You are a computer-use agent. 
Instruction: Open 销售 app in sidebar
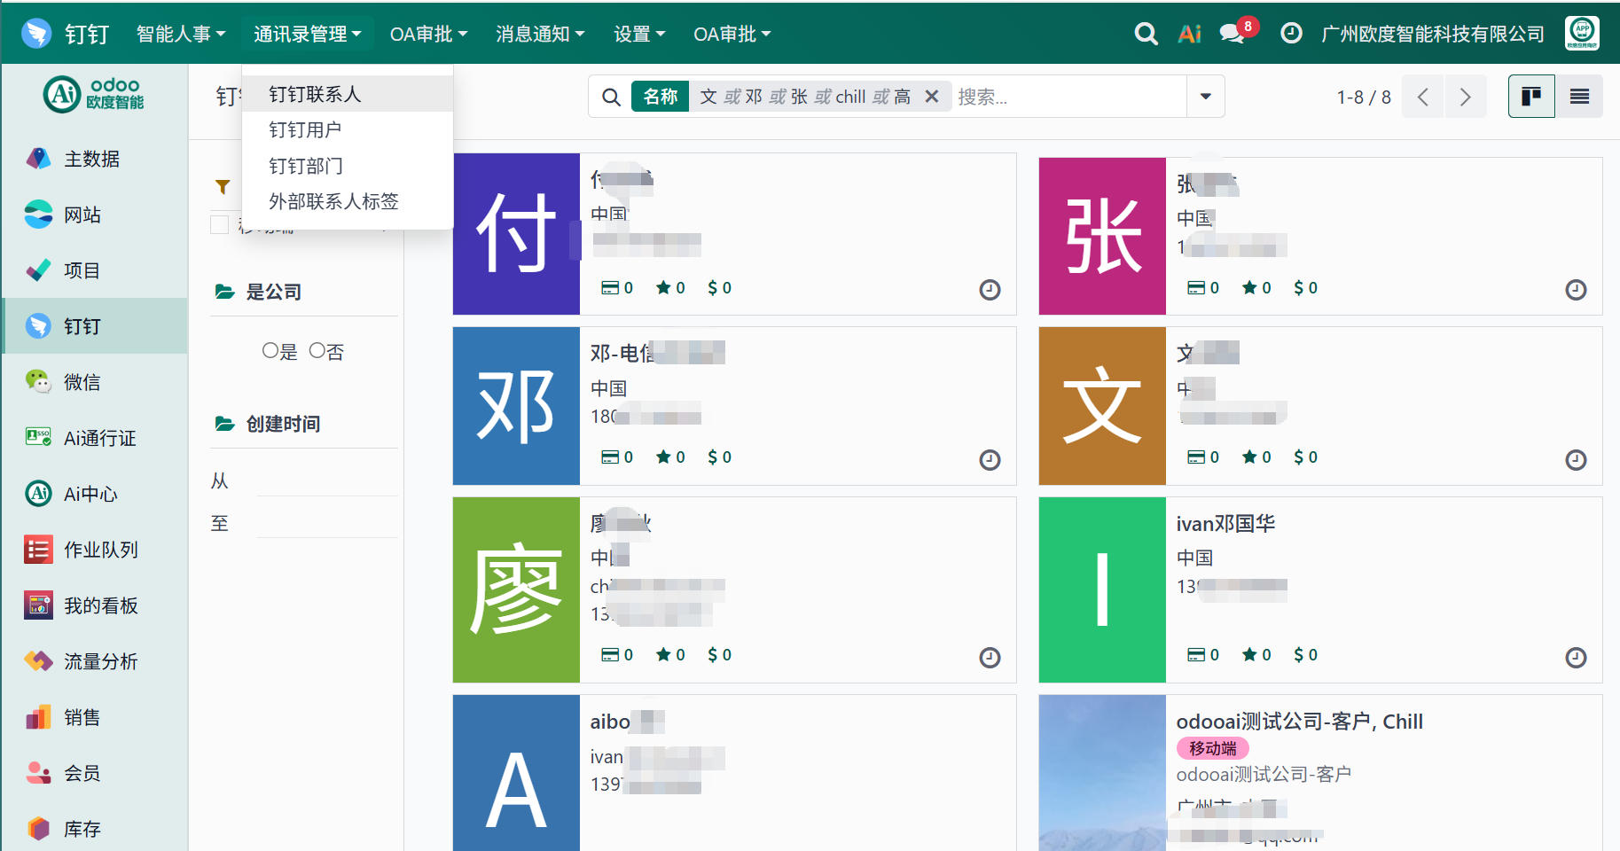coord(94,717)
